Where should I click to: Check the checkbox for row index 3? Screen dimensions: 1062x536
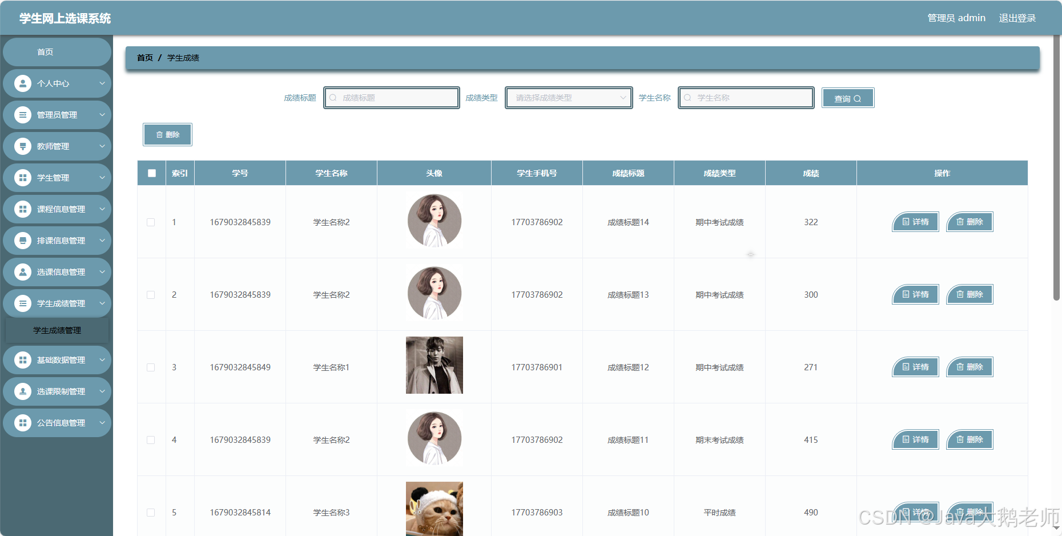coord(151,367)
